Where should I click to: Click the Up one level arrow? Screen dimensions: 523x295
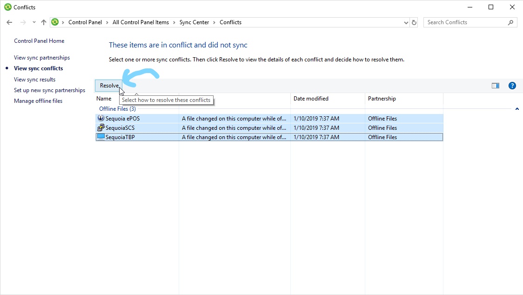click(x=44, y=22)
